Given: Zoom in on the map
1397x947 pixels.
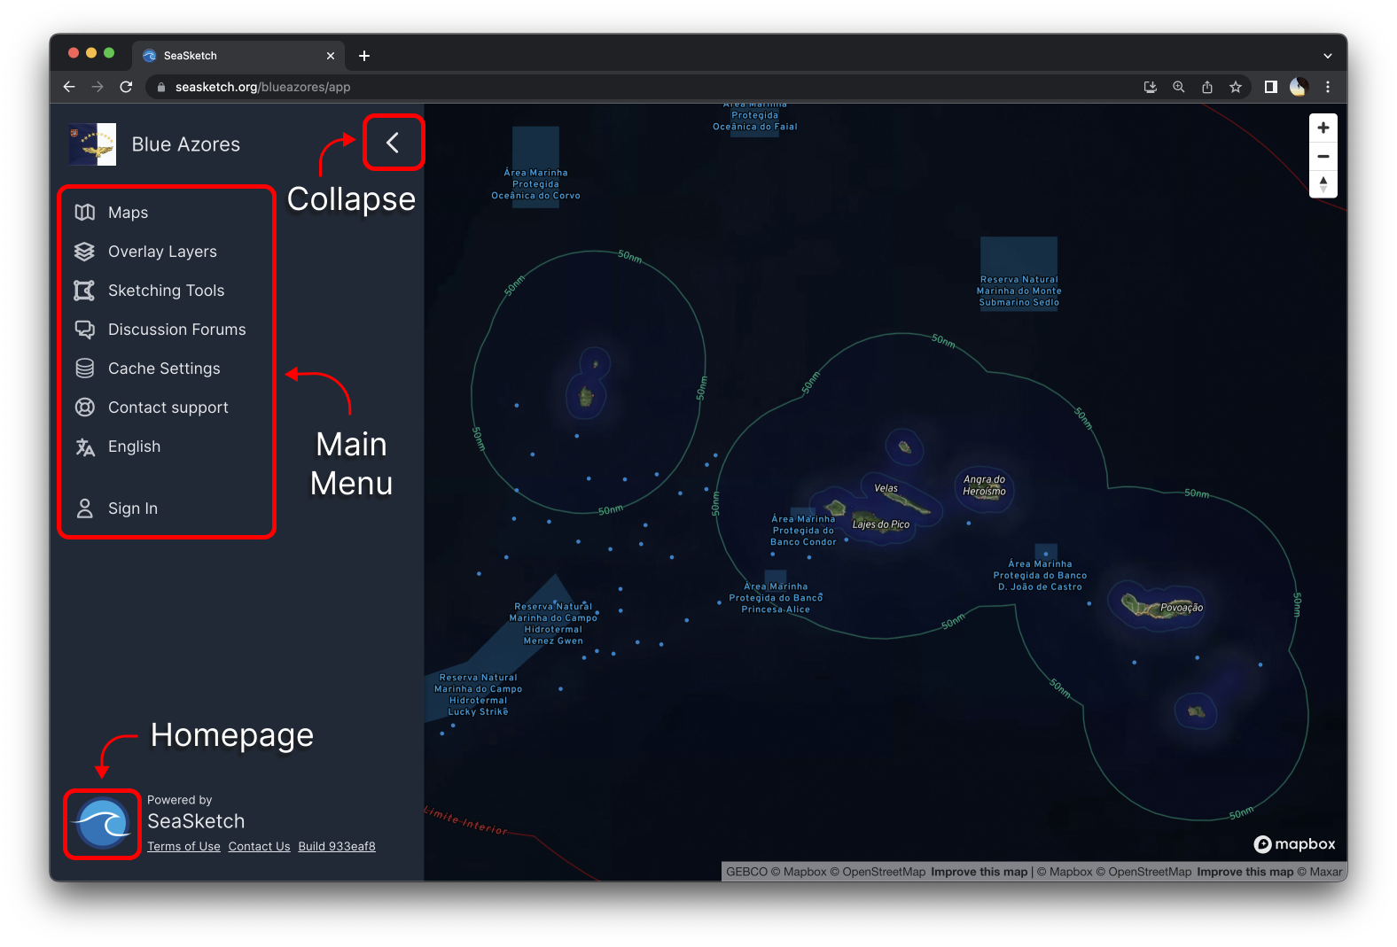Looking at the screenshot, I should 1323,128.
